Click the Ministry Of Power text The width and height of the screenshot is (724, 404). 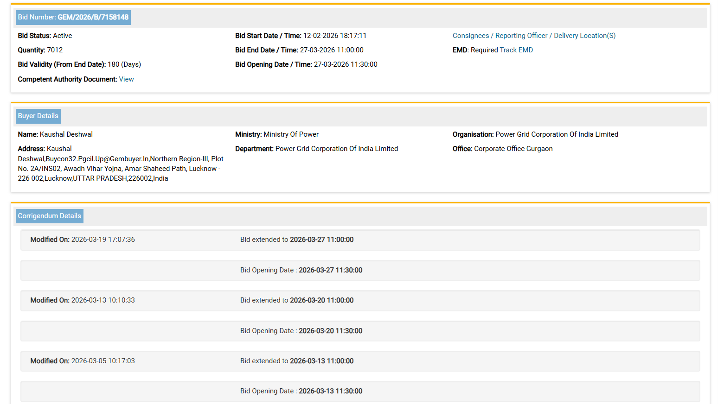(291, 134)
